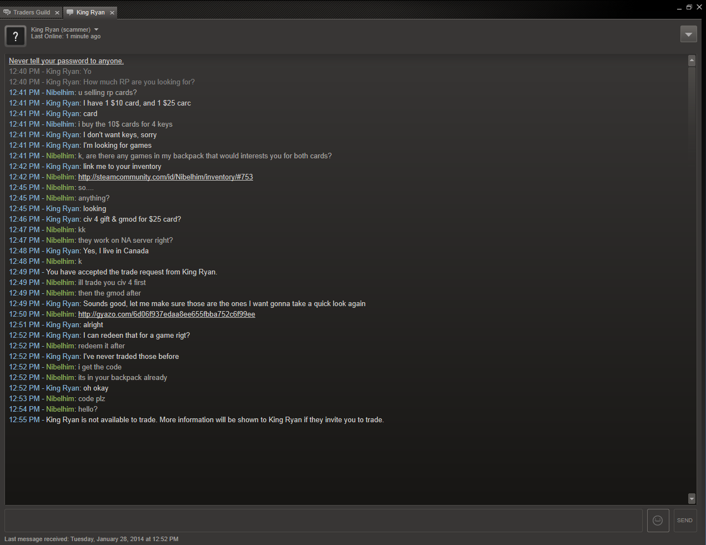The height and width of the screenshot is (545, 706).
Task: Expand the dropdown arrow beside King Ryan (scammer)
Action: (x=97, y=29)
